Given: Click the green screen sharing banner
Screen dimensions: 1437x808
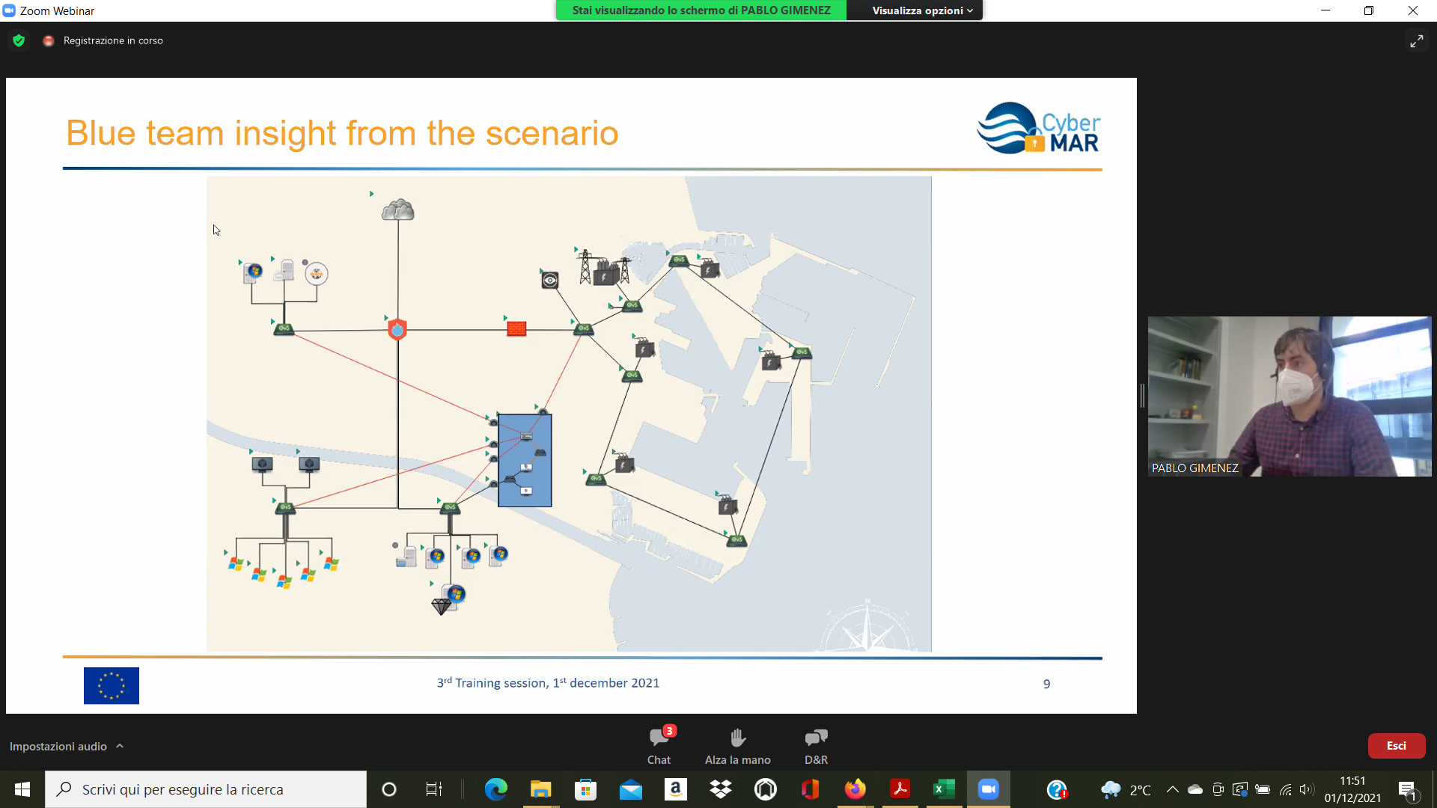Looking at the screenshot, I should [x=701, y=10].
